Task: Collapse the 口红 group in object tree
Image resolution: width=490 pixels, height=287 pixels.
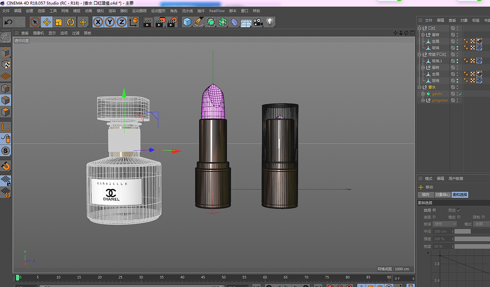Action: (x=419, y=28)
